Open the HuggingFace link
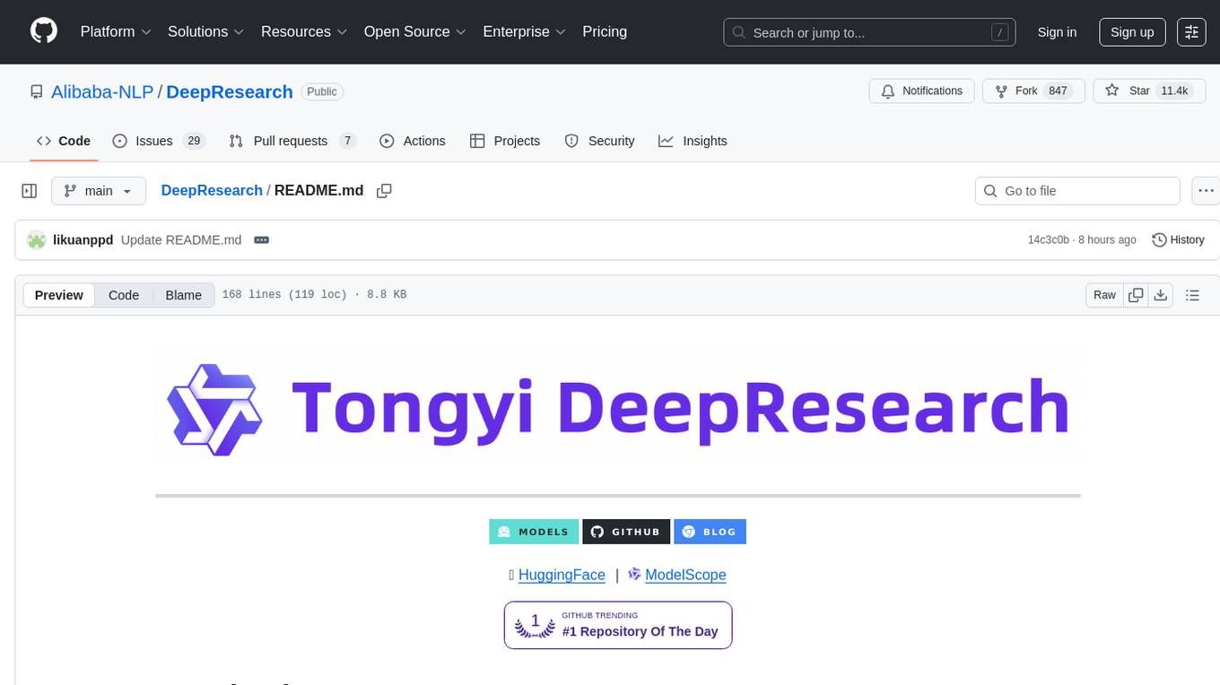Viewport: 1220px width, 685px height. click(562, 575)
